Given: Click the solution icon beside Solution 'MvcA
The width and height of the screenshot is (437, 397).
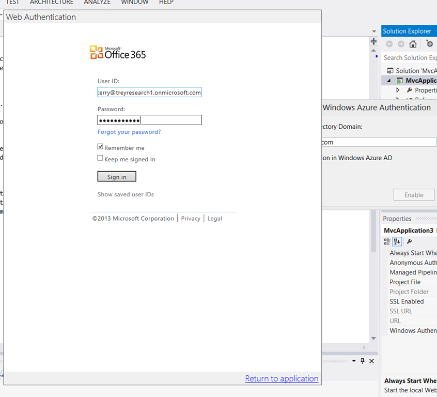Looking at the screenshot, I should click(x=390, y=71).
